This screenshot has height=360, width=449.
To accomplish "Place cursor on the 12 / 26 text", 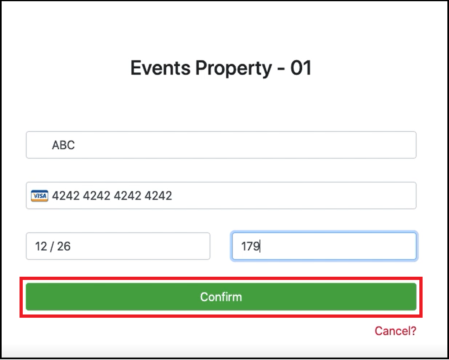I will 53,247.
